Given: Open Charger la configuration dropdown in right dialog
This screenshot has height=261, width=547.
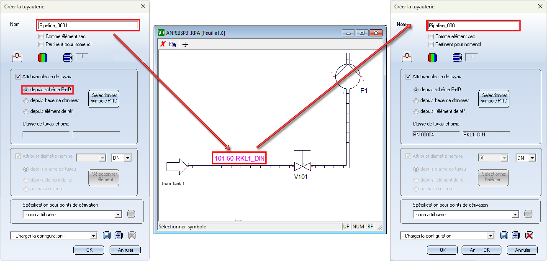Looking at the screenshot, I should point(490,236).
